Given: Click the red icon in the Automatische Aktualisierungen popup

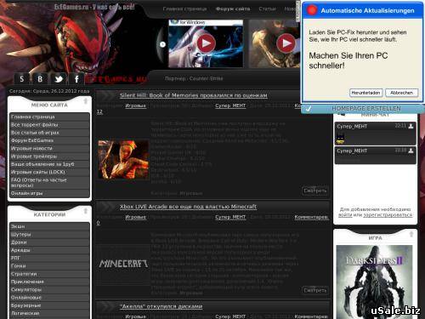Looking at the screenshot, I should pos(312,10).
